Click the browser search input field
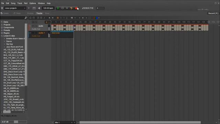 pyautogui.click(x=12, y=18)
